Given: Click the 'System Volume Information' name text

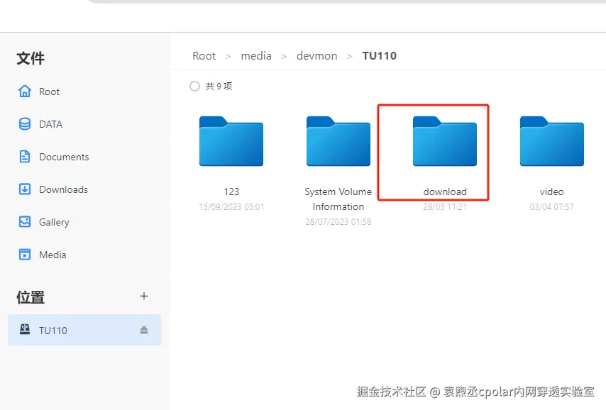Looking at the screenshot, I should [338, 199].
